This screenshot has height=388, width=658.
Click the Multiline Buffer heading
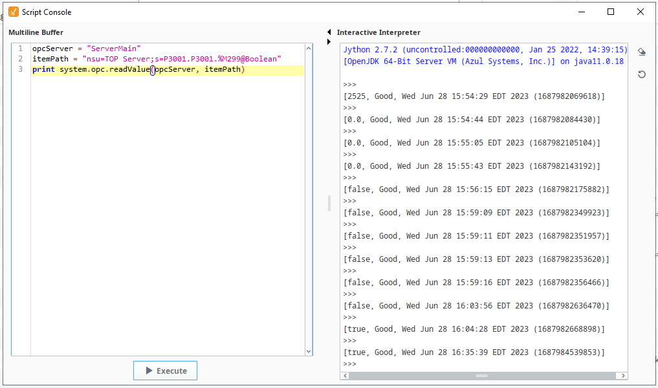coord(36,32)
